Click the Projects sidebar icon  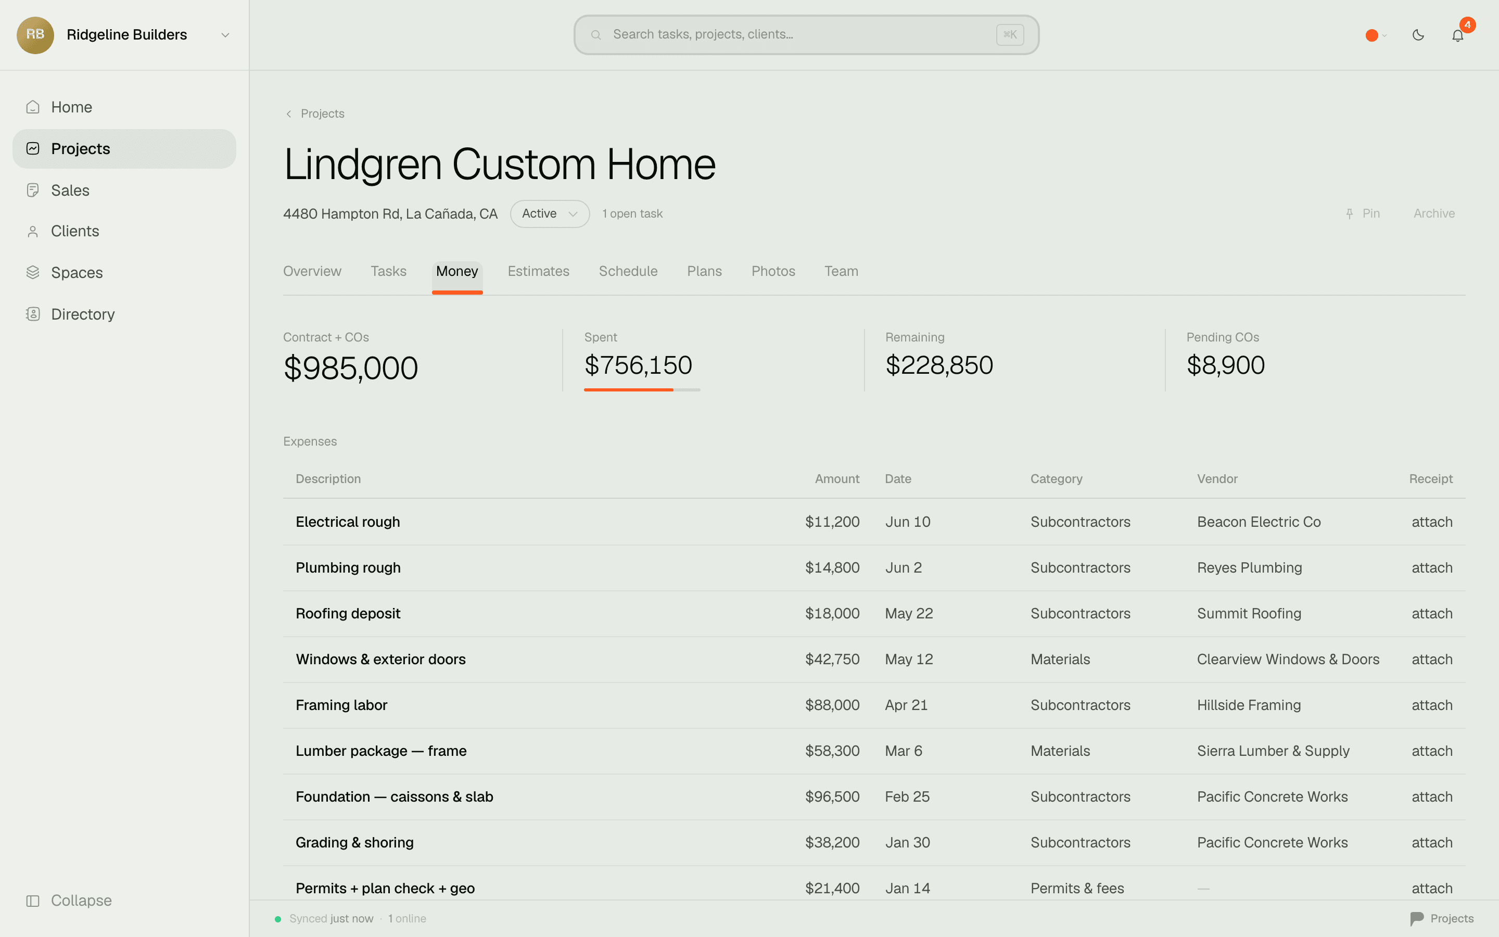coord(33,149)
